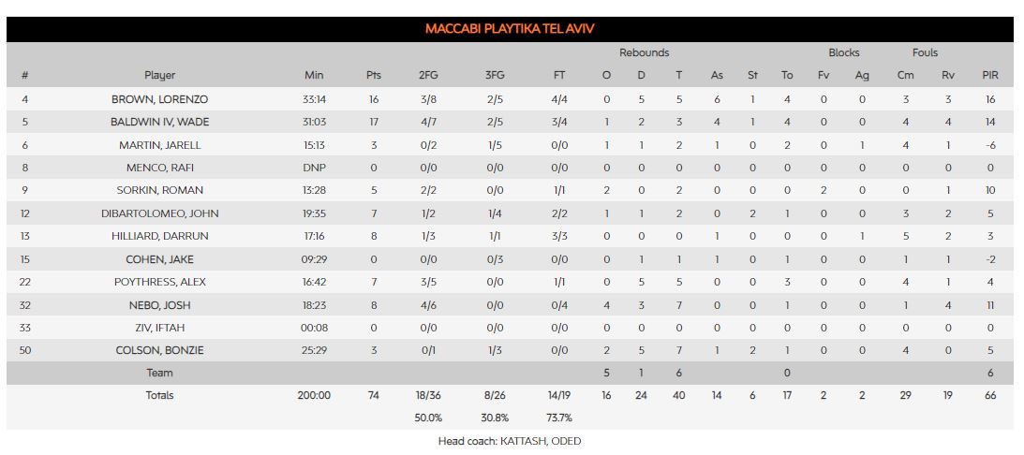Select MARTIN, JARELL in the table
1024x455 pixels.
[x=159, y=145]
